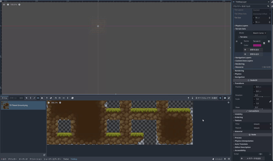
Task: Toggle random tile placement dice
Action: click(x=72, y=98)
